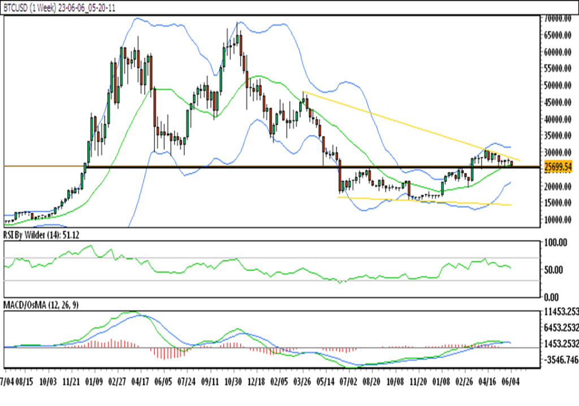This screenshot has width=579, height=406.
Task: Click the descending yellow trendline on price chart
Action: click(411, 126)
